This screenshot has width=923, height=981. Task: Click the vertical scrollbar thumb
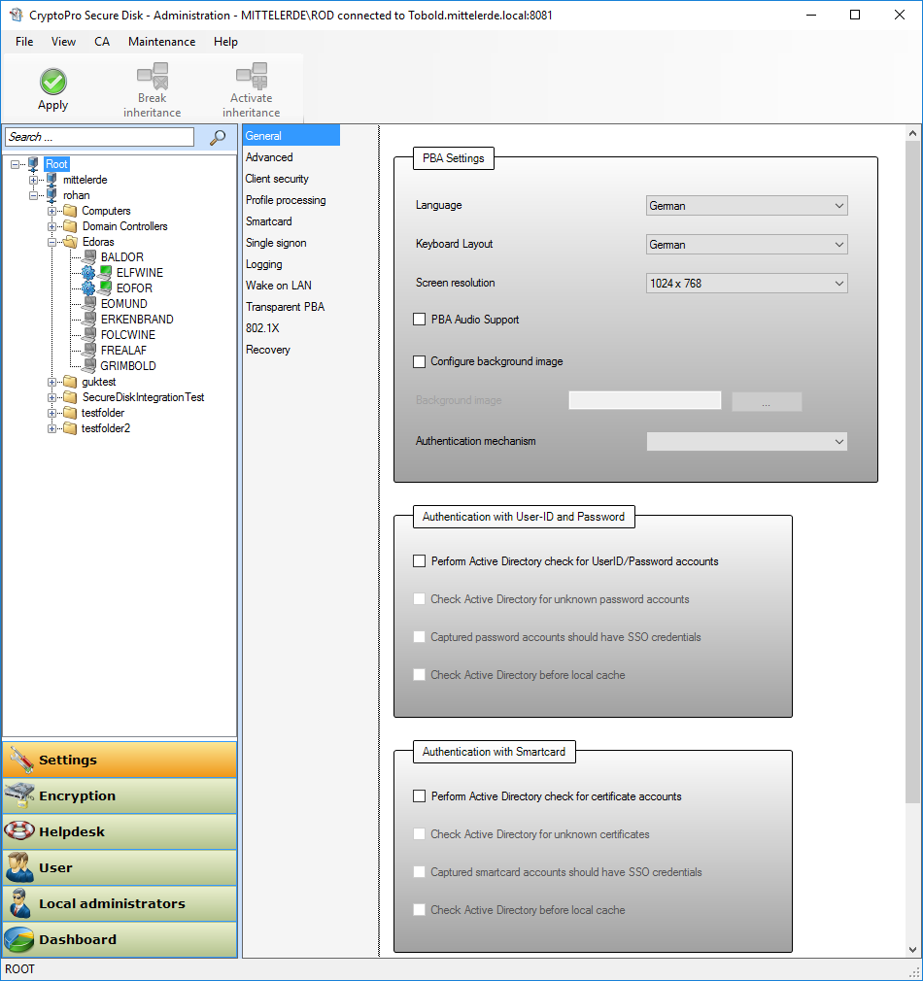(x=912, y=472)
